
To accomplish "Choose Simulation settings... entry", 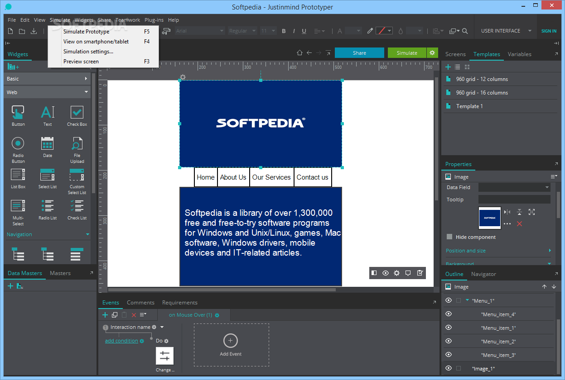I will pyautogui.click(x=103, y=52).
